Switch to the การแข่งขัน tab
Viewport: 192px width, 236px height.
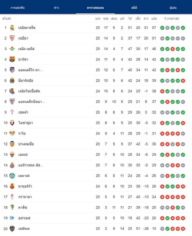tap(18, 8)
